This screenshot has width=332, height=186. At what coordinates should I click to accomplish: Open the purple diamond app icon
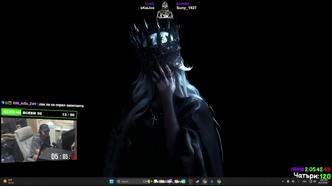point(212,181)
